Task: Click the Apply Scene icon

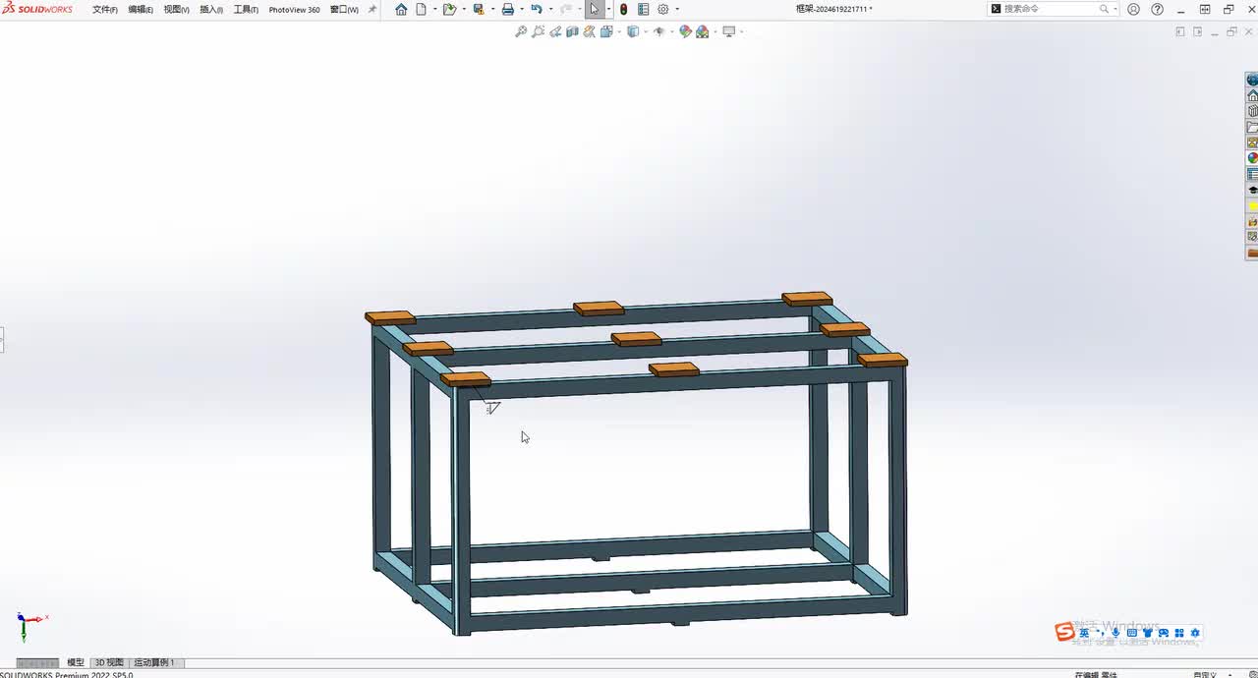Action: [702, 31]
